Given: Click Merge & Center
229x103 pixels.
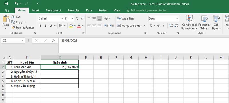Looking at the screenshot, I should pos(129,26).
